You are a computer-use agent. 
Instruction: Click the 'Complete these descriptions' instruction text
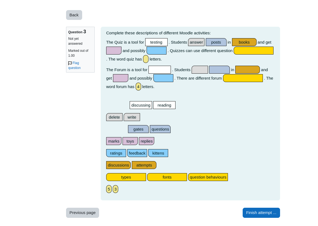coord(158,33)
